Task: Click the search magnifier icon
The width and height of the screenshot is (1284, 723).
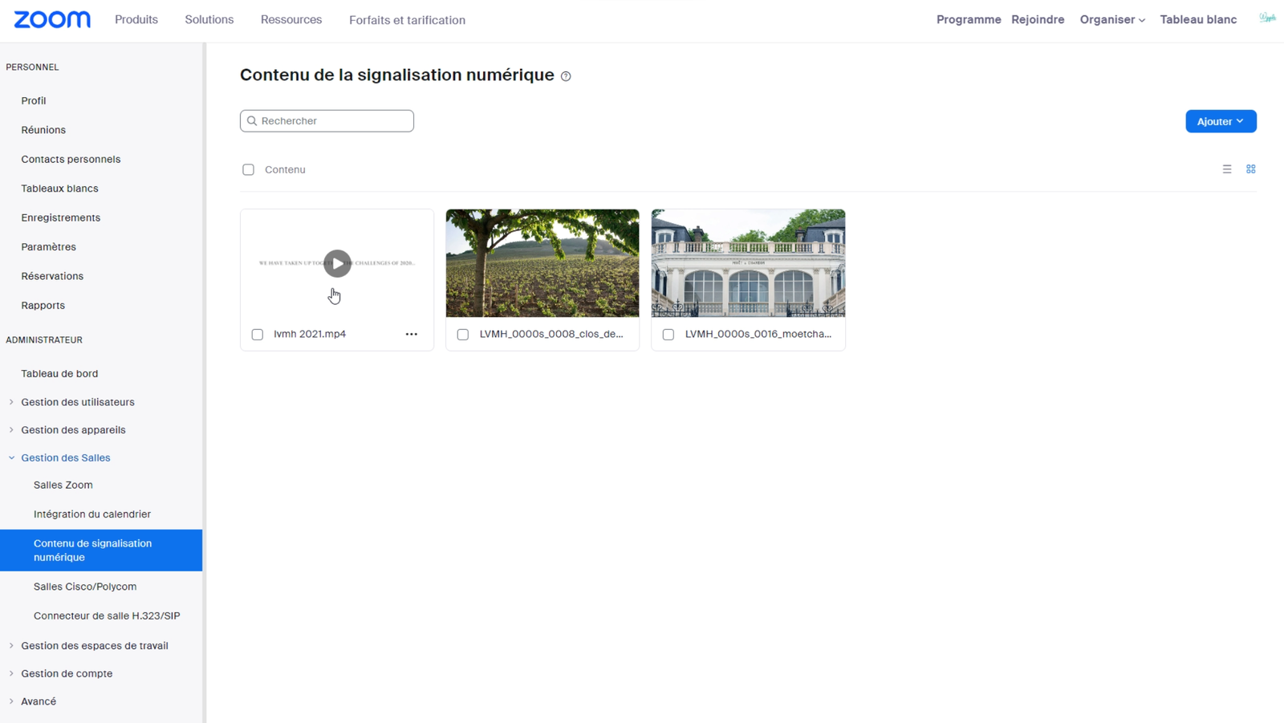Action: tap(252, 121)
